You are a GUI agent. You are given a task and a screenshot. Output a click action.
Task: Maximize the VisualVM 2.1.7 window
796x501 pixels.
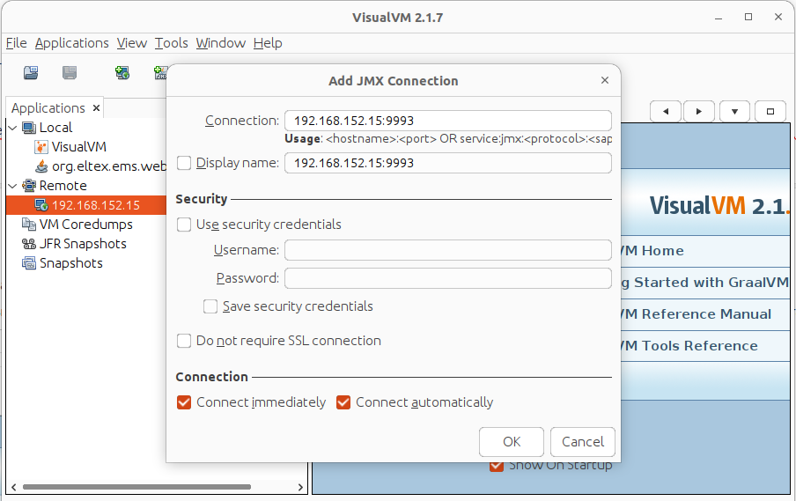(x=748, y=18)
